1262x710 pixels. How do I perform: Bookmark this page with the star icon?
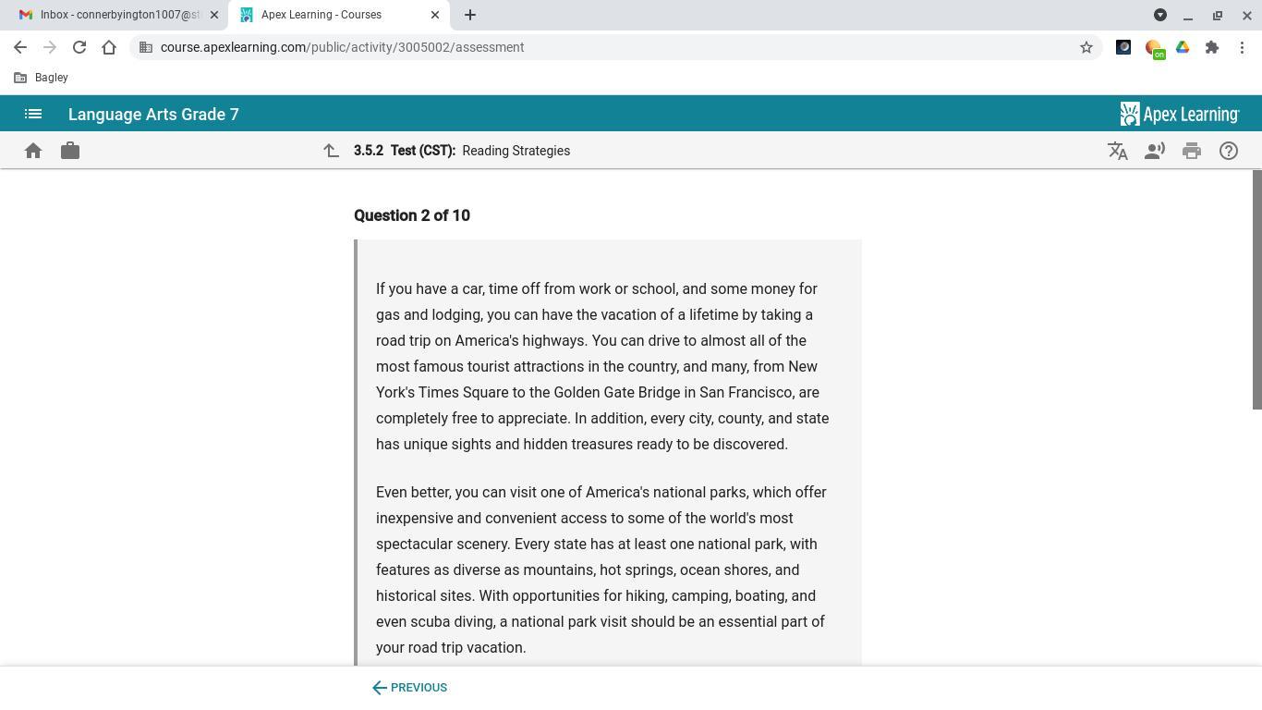(1086, 47)
